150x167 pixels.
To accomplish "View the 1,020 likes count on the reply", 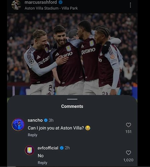I will click(128, 160).
